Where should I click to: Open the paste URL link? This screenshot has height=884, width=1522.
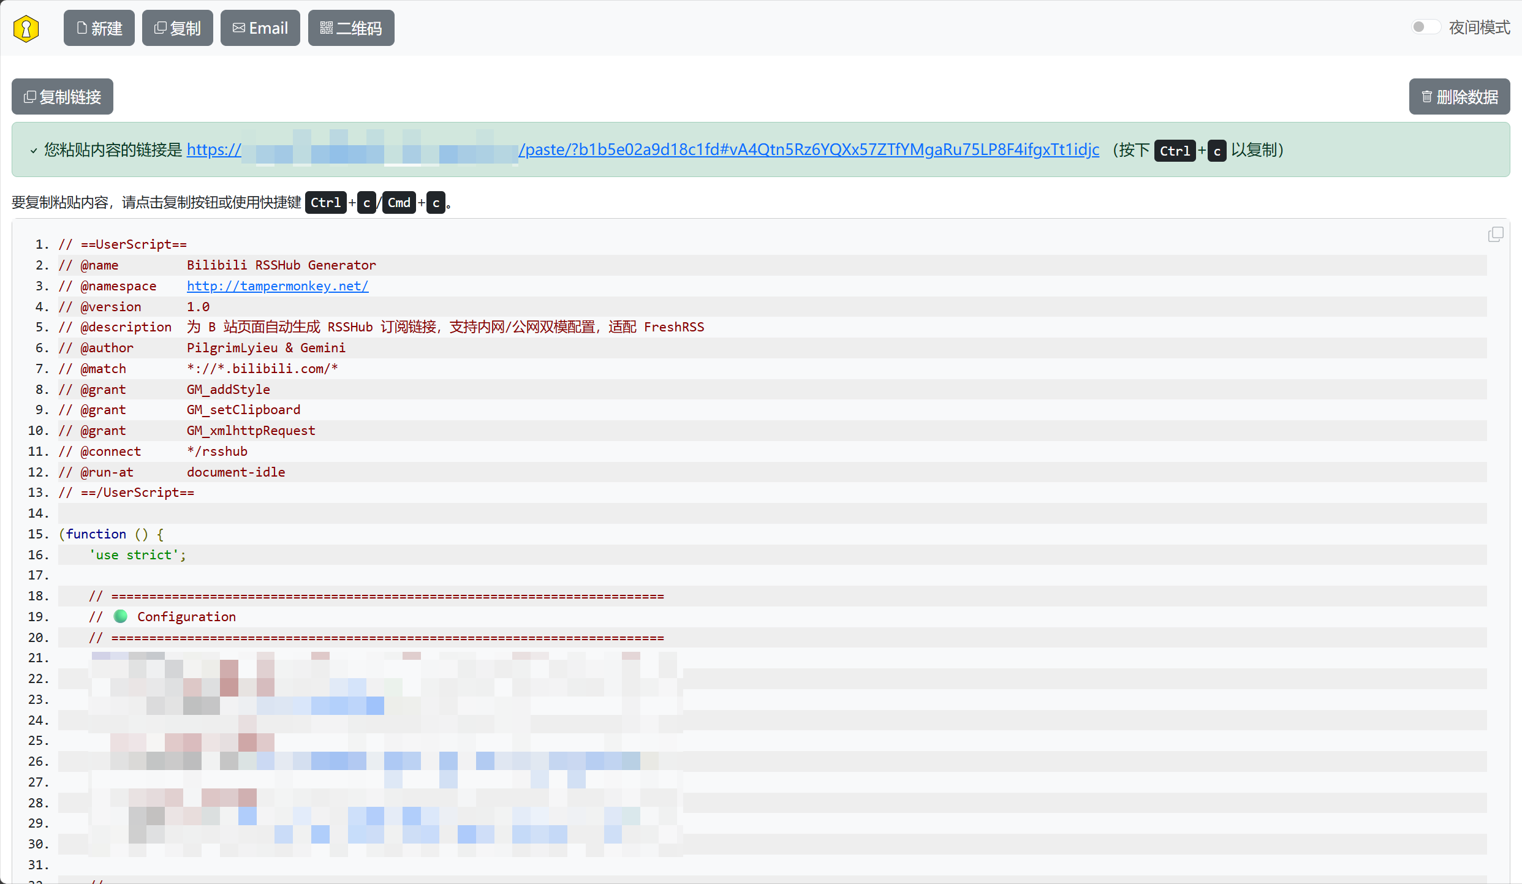pyautogui.click(x=809, y=150)
